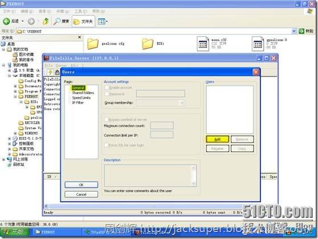318x239 pixels.
Task: Click the C:\PXEBOOT address field
Action: 154,31
